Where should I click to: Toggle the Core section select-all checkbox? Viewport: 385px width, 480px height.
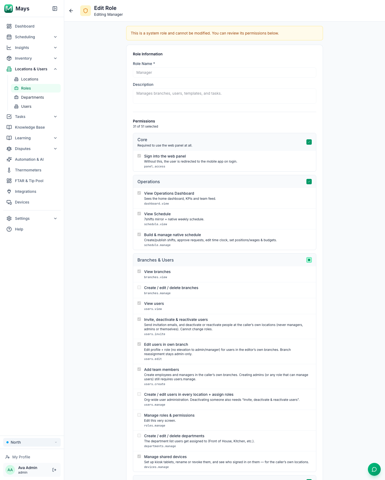[309, 142]
